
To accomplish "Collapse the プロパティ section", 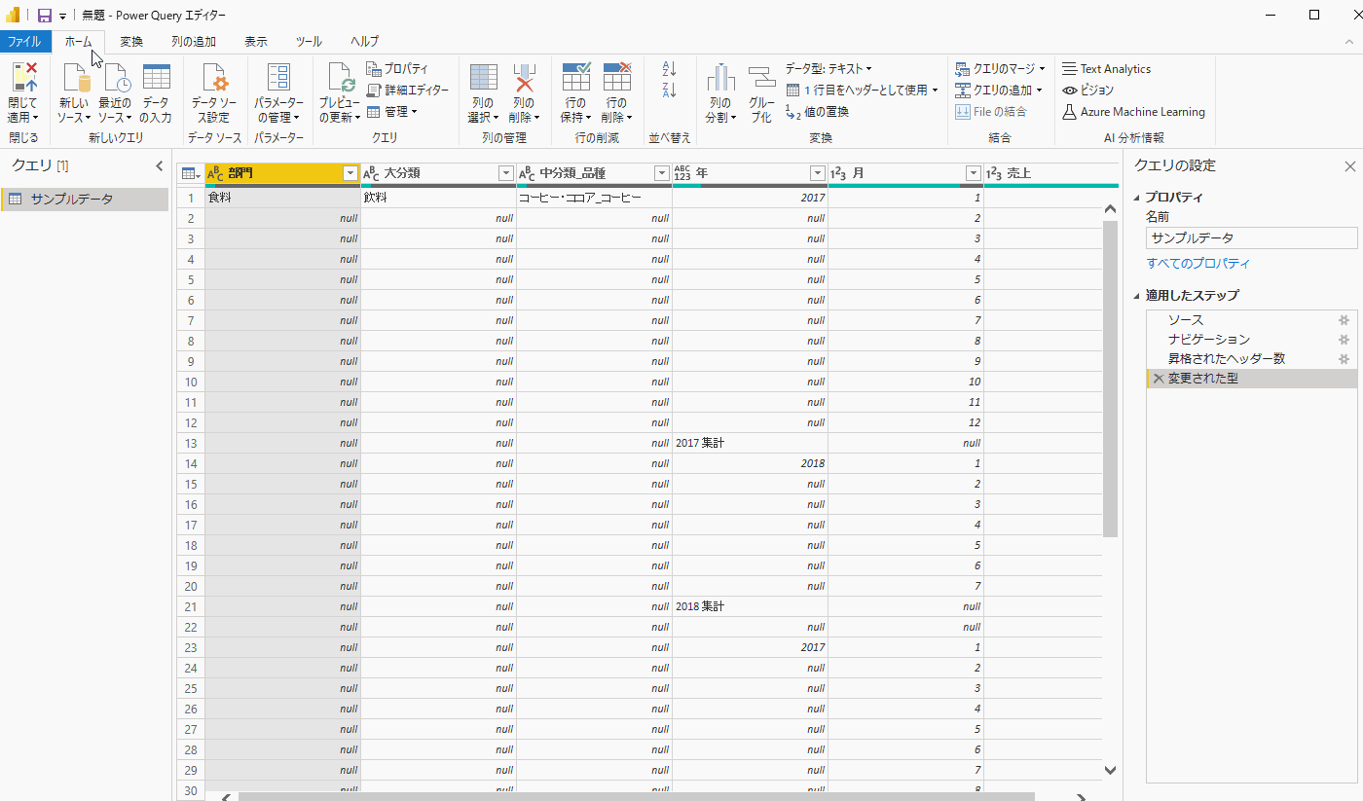I will tap(1138, 198).
